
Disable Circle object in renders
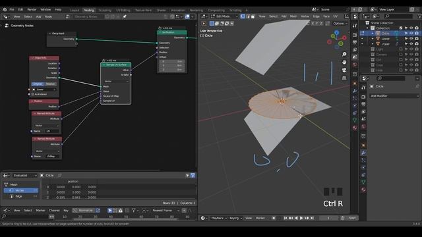[x=417, y=34]
